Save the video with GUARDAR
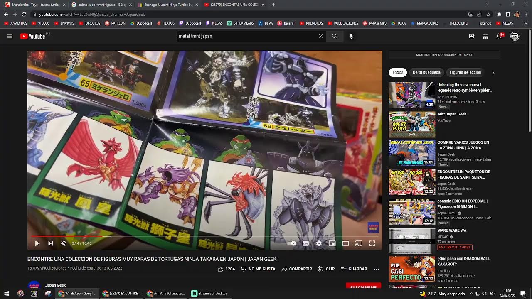The height and width of the screenshot is (299, 532). point(354,269)
